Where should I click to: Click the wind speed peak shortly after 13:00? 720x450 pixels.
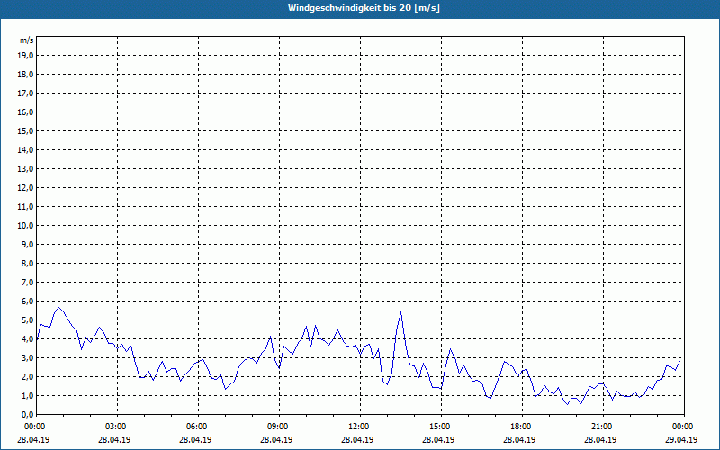pyautogui.click(x=400, y=312)
